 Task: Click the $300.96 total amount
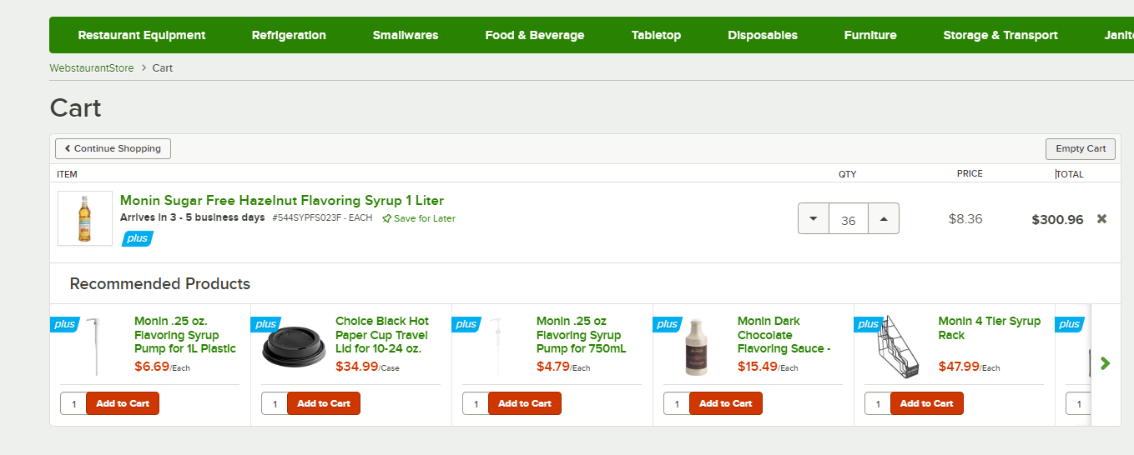[x=1057, y=220]
